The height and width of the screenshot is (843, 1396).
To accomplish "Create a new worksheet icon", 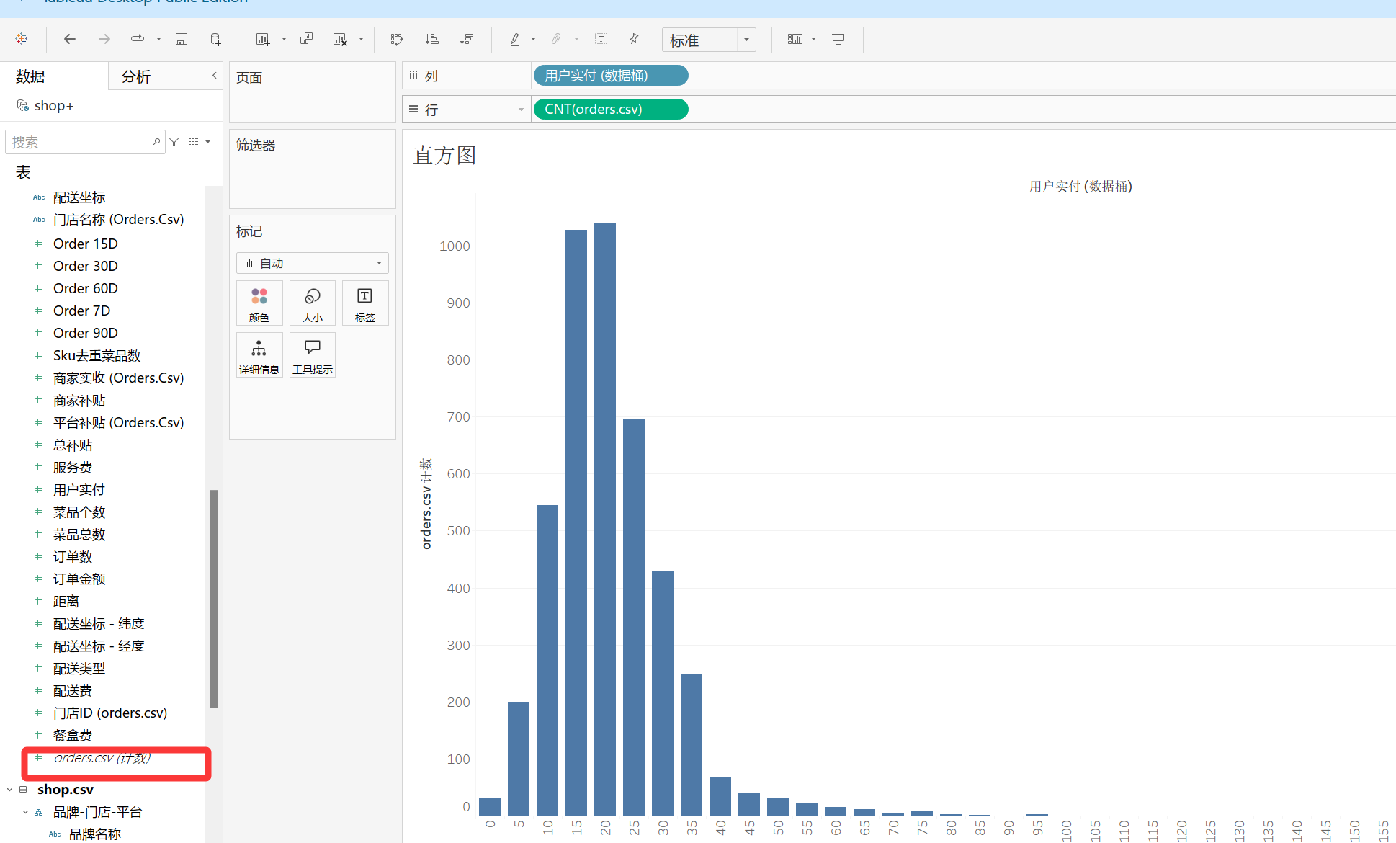I will pyautogui.click(x=263, y=40).
